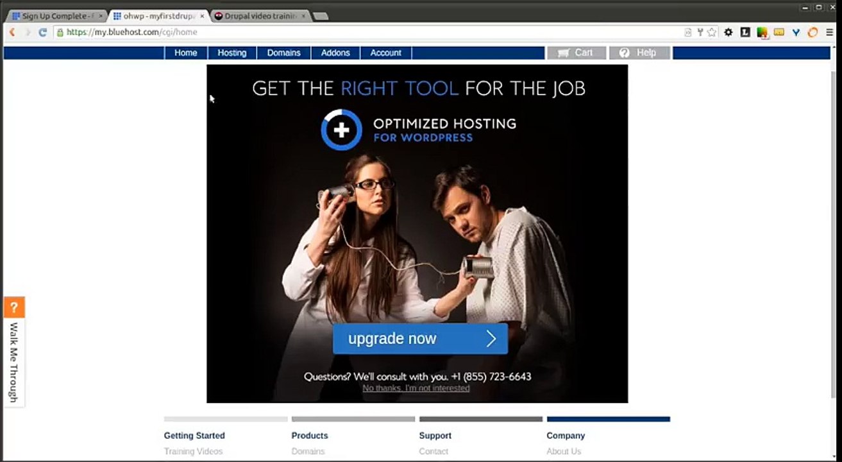This screenshot has height=462, width=842.
Task: Open the Account menu item
Action: pos(386,53)
